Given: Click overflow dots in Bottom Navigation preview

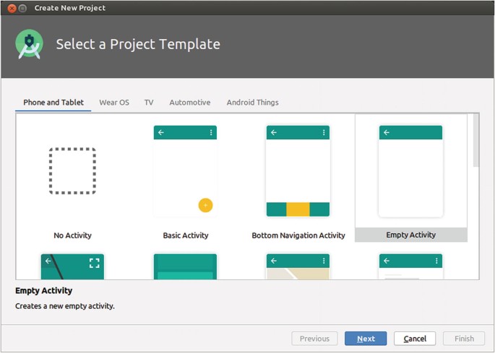Looking at the screenshot, I should coord(324,133).
